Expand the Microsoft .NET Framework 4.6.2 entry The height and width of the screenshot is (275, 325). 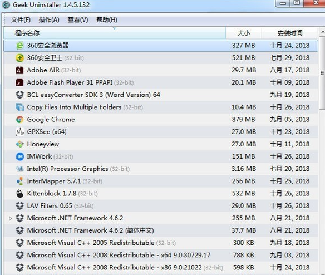click(10, 218)
